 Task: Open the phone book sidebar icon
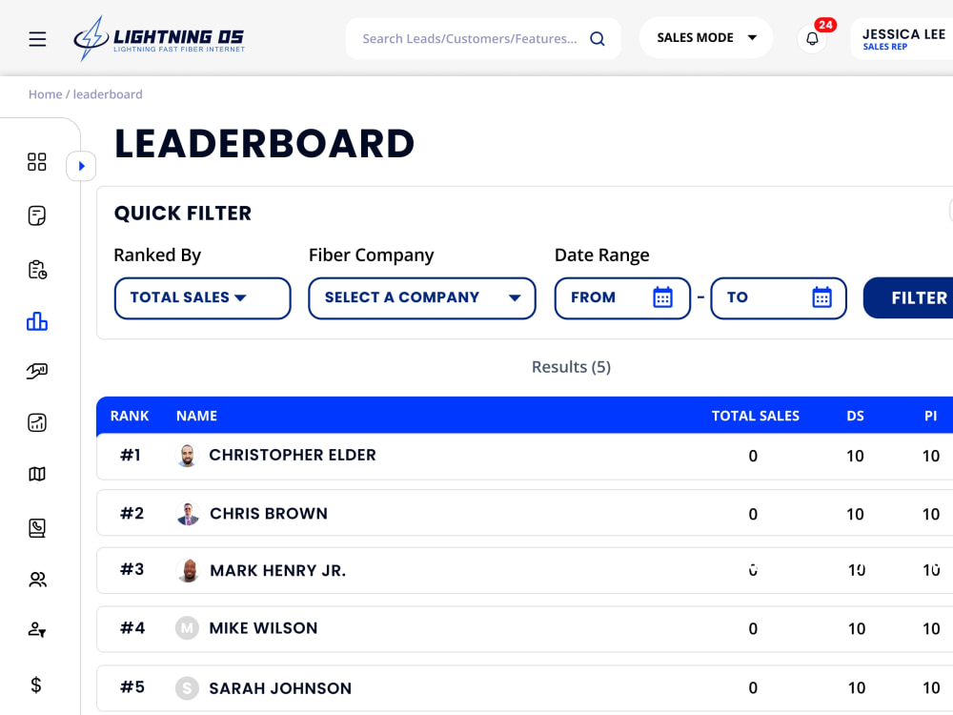point(36,528)
